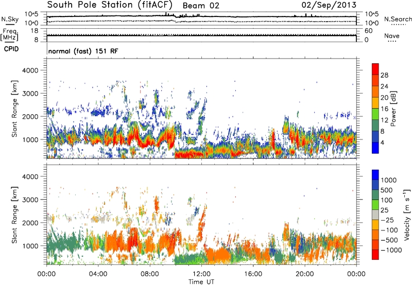The width and height of the screenshot is (412, 285).
Task: Click the date '02/Sep/2013'
Action: click(x=329, y=5)
